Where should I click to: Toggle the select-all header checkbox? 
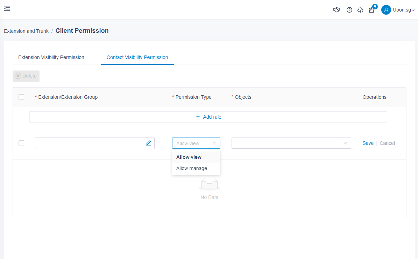(21, 97)
